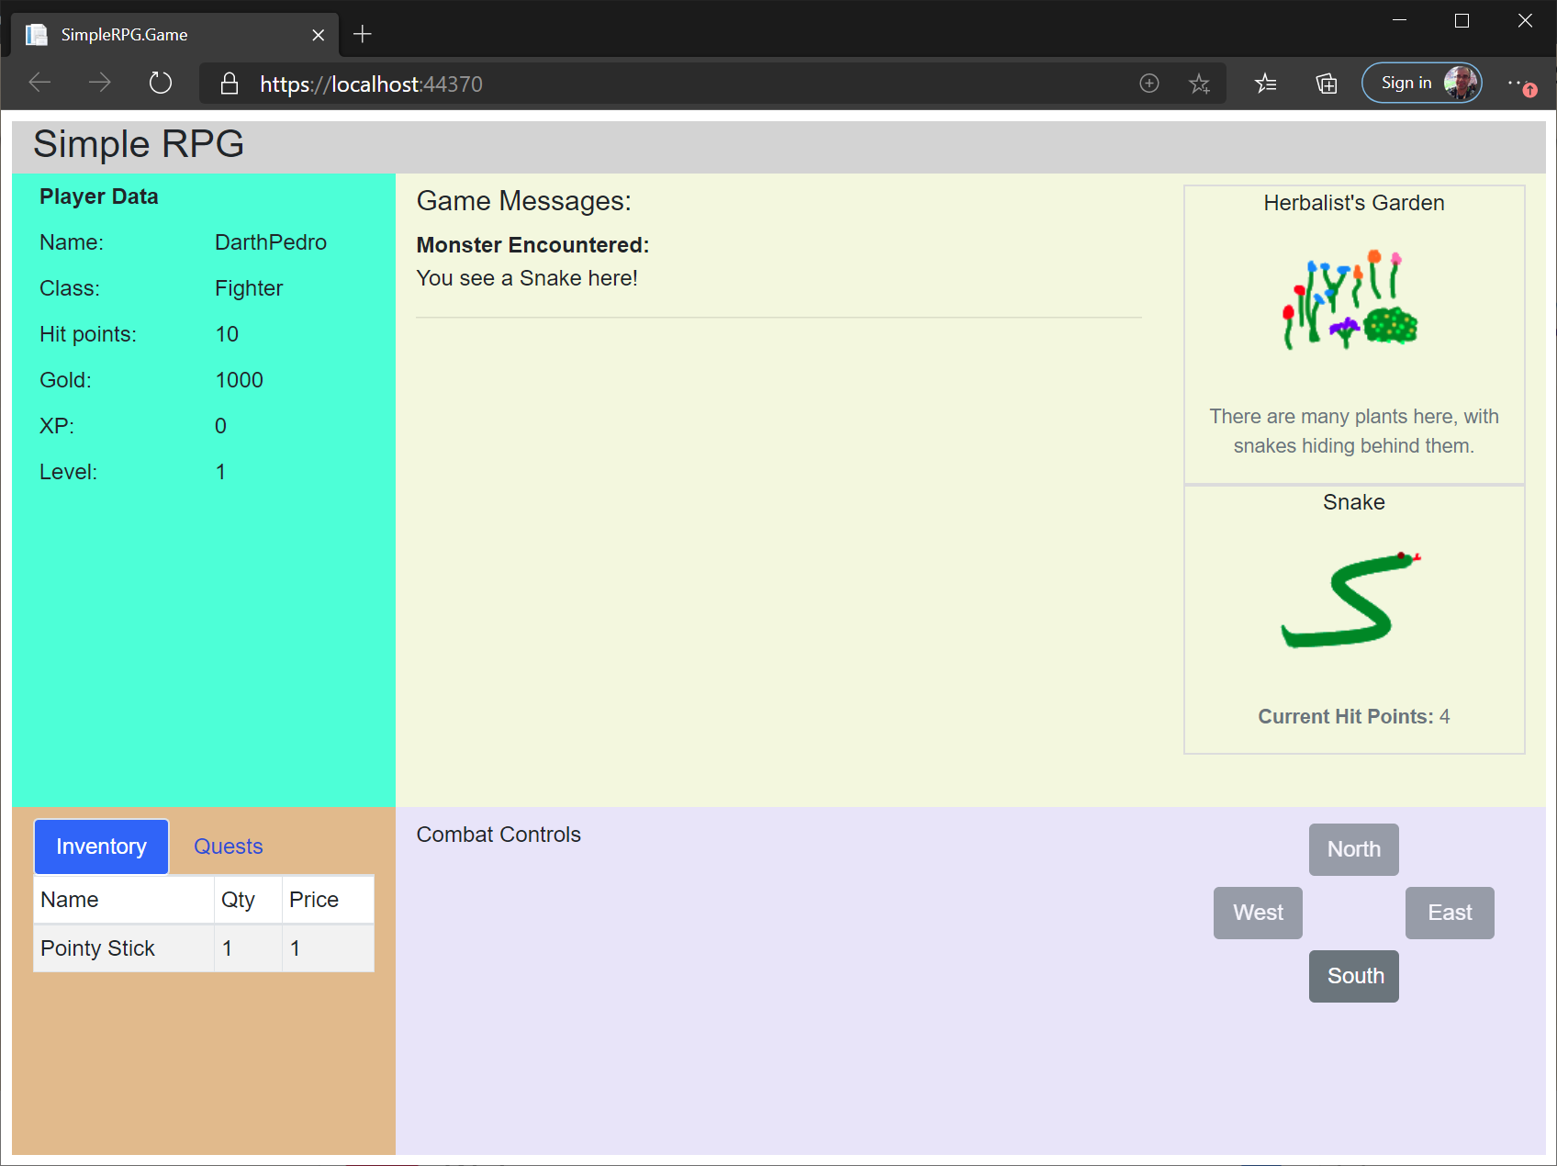Add page to favorites star icon
The image size is (1557, 1166).
point(1199,84)
